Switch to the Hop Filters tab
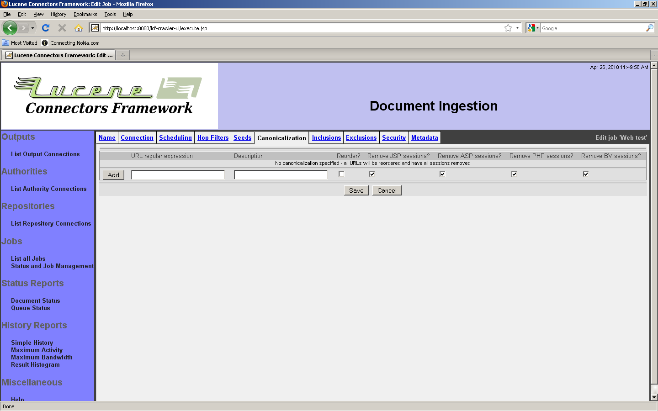Screen dimensions: 658x411 212,137
